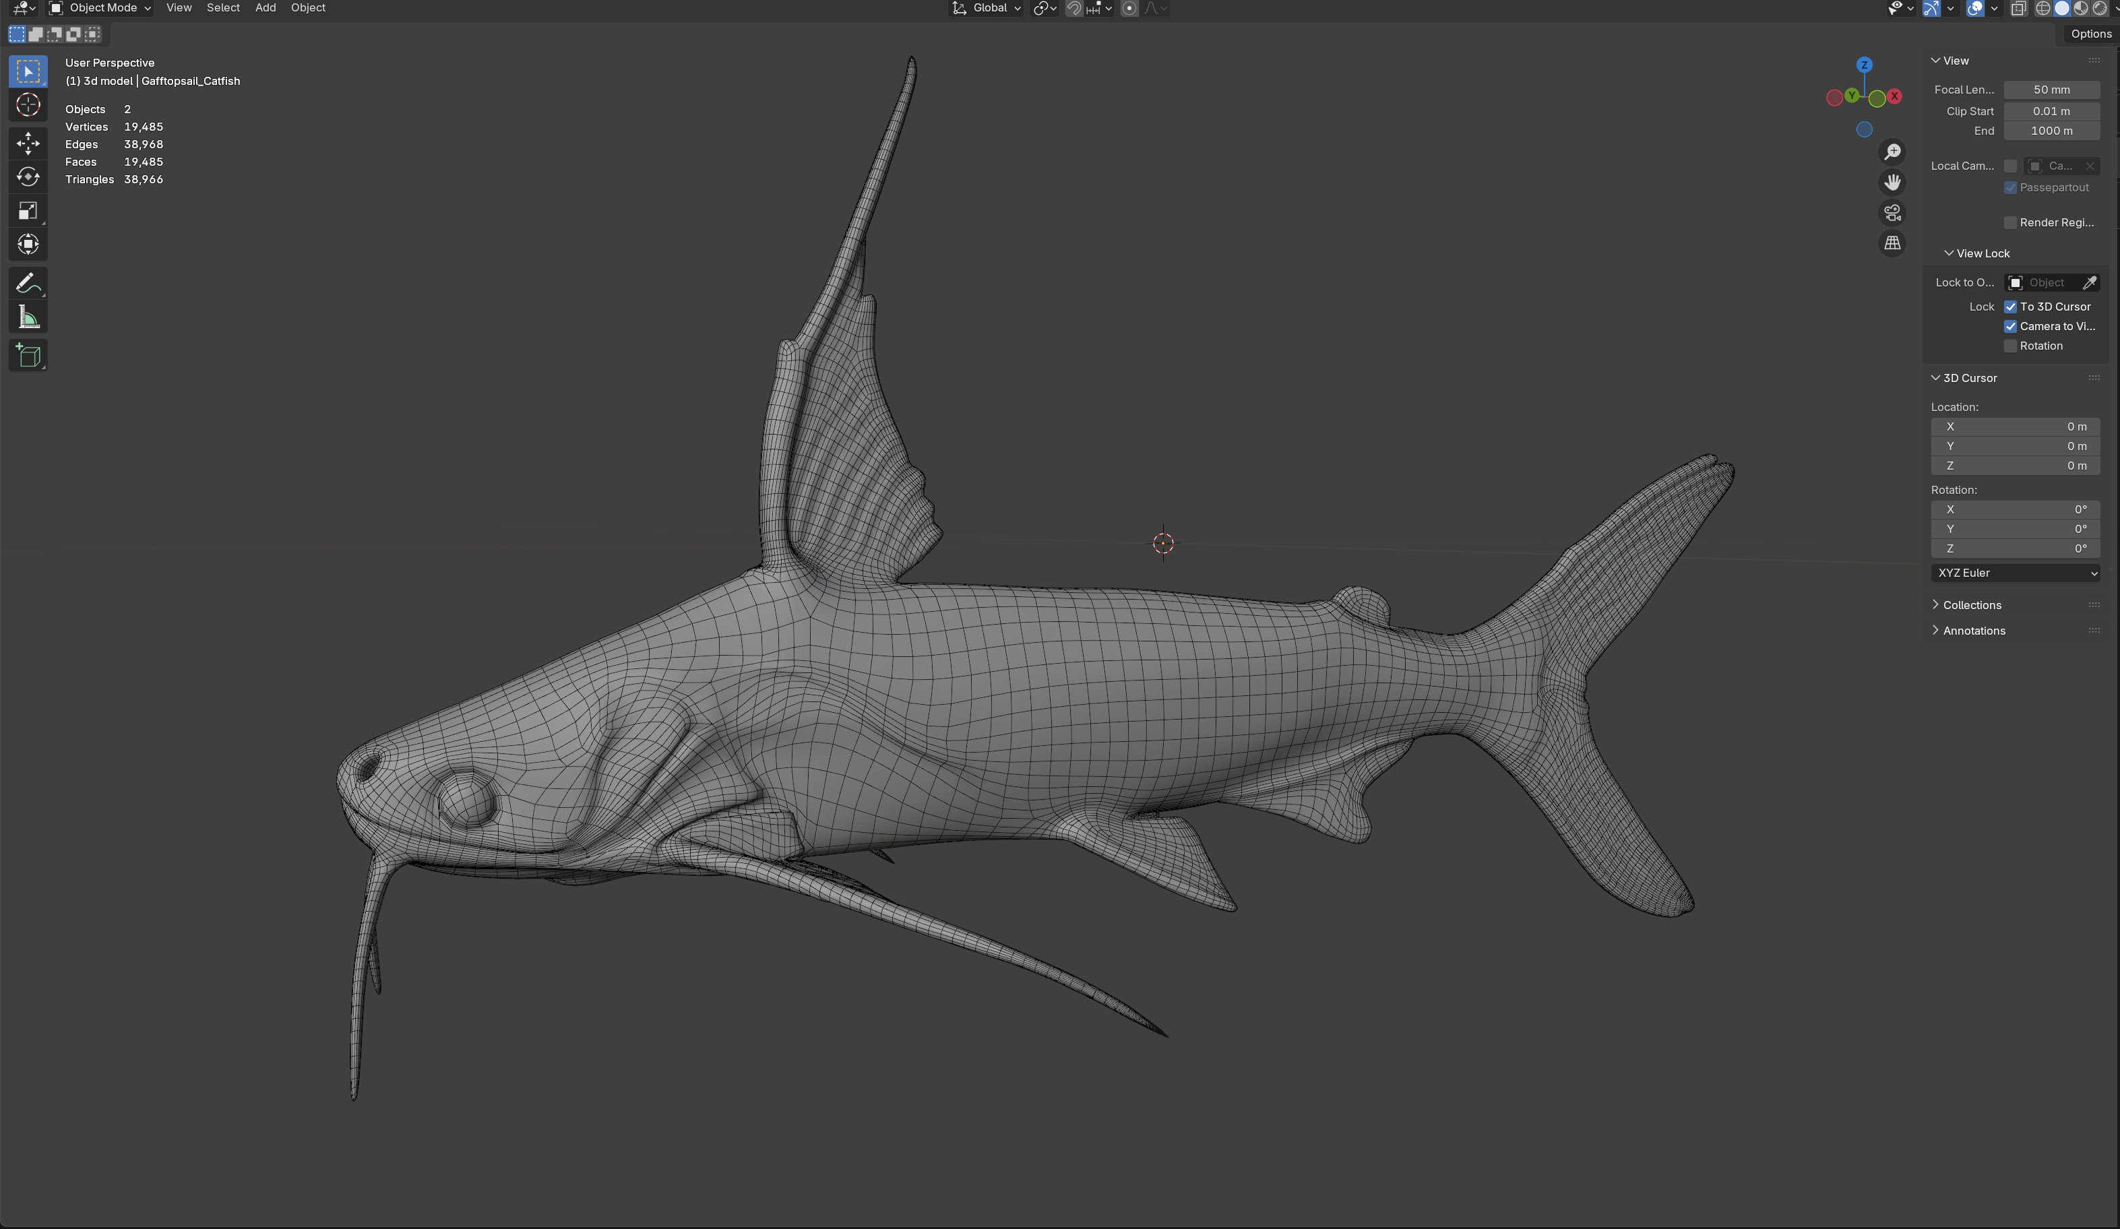The height and width of the screenshot is (1229, 2120).
Task: Open the Object Mode dropdown
Action: click(x=100, y=8)
